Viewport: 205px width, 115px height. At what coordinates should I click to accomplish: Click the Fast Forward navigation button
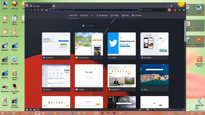tap(38, 10)
